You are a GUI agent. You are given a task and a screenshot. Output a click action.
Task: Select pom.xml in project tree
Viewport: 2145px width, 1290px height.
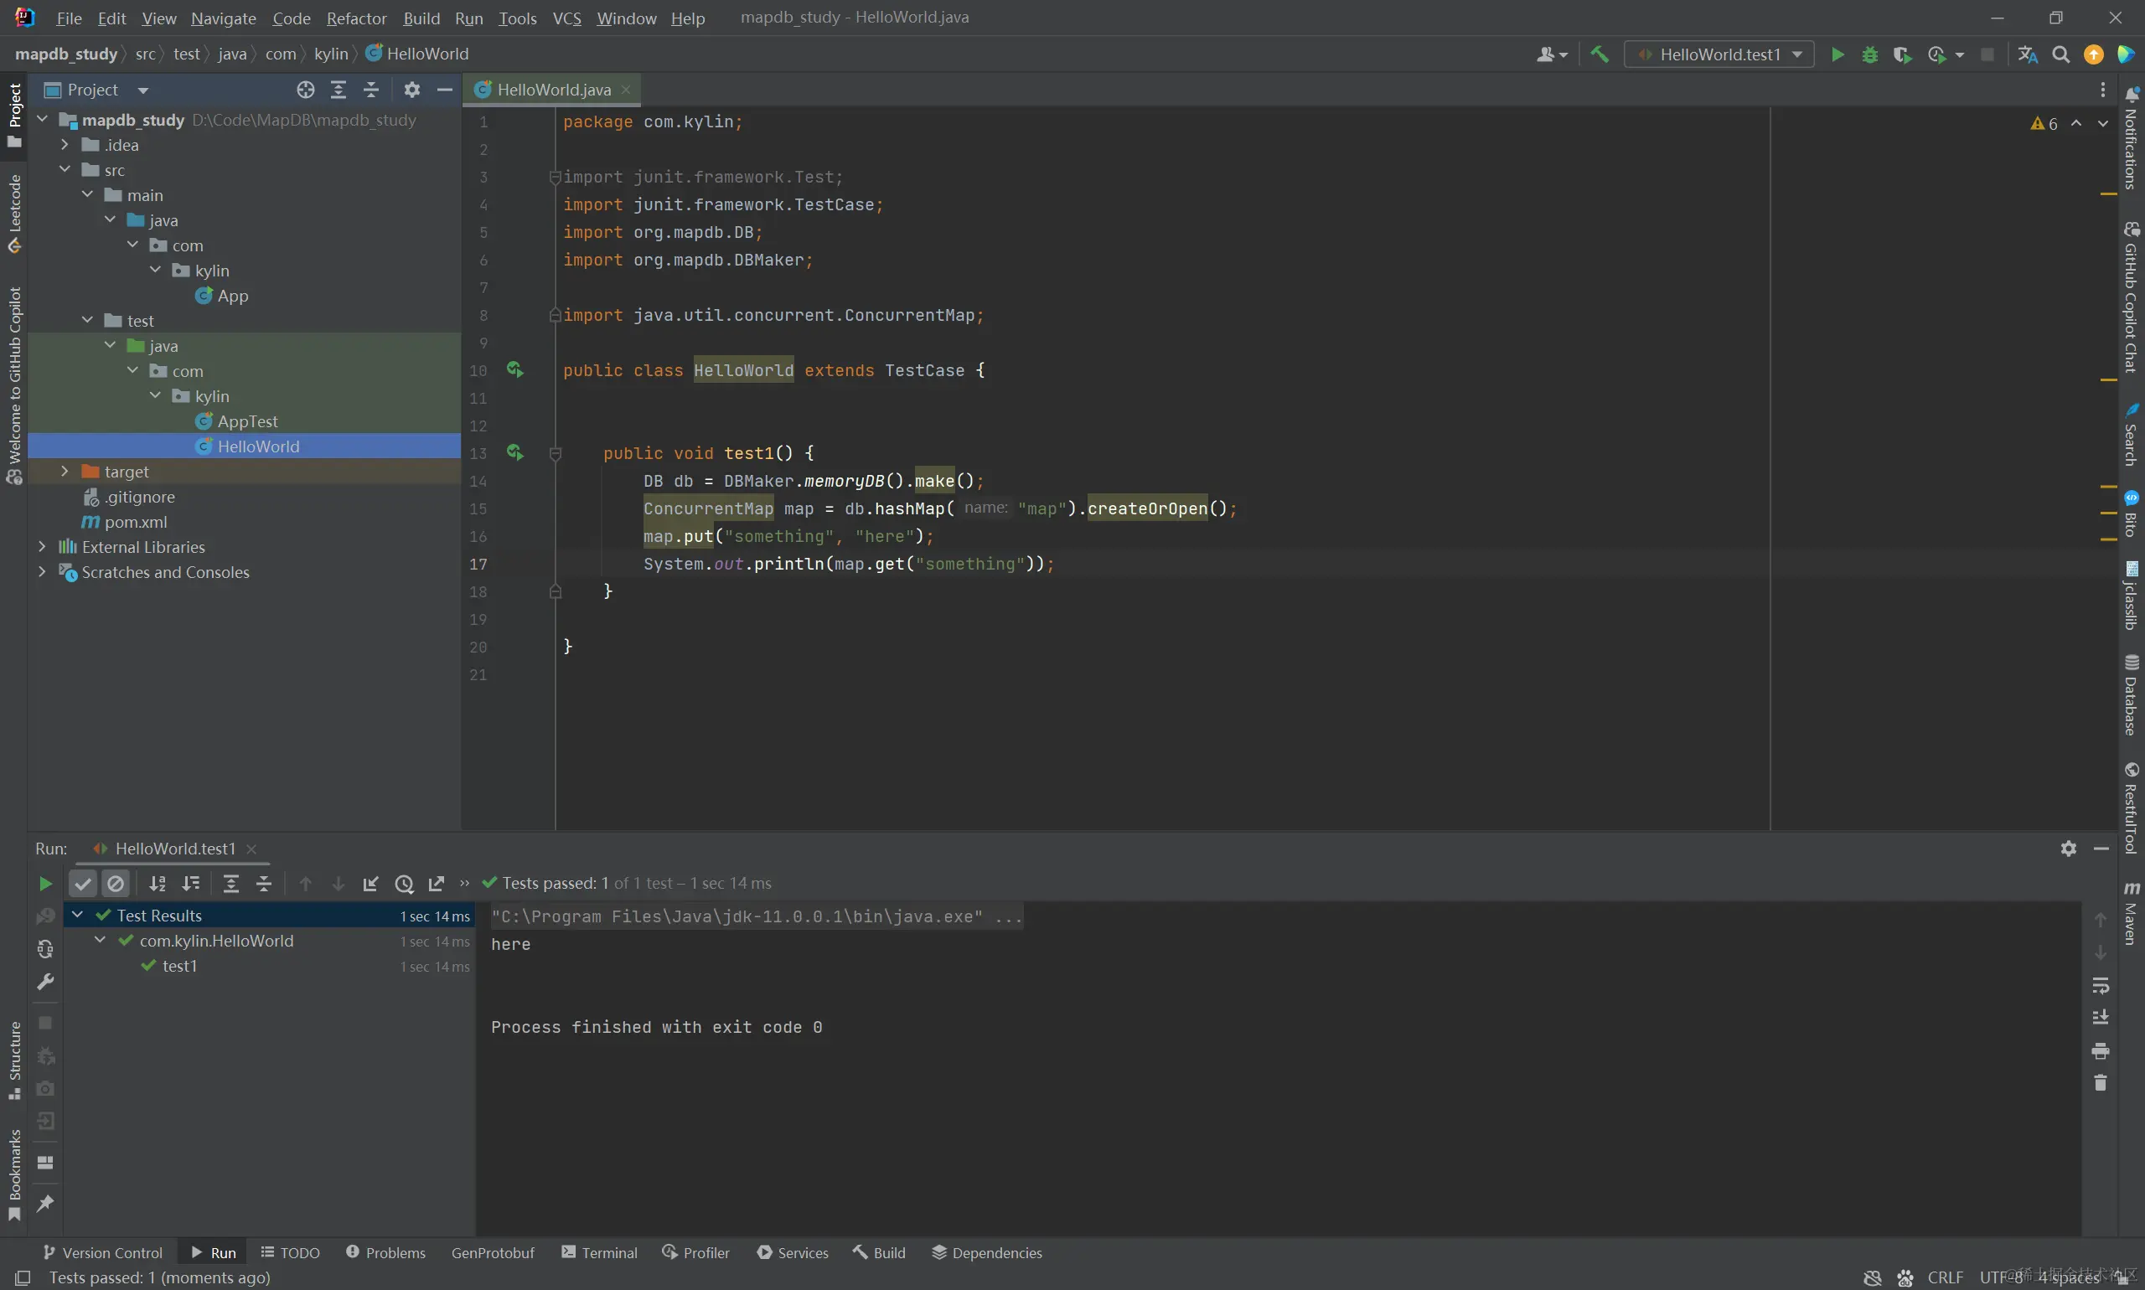pos(135,522)
